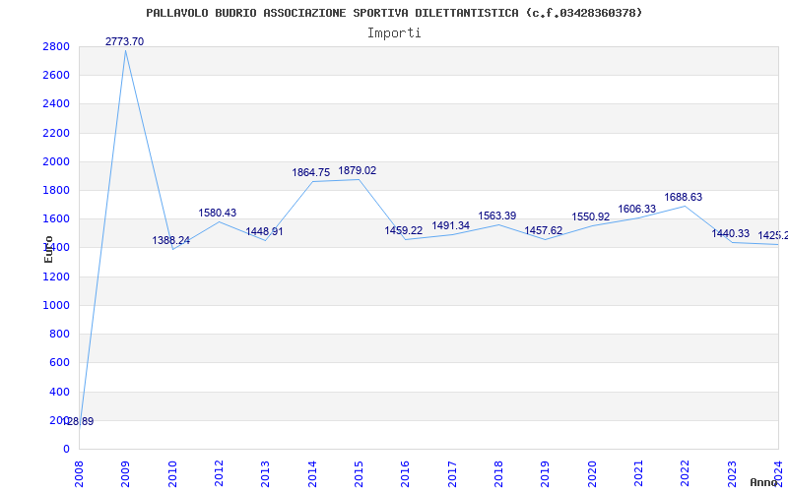Click the 2019 x-axis year label

coord(546,474)
